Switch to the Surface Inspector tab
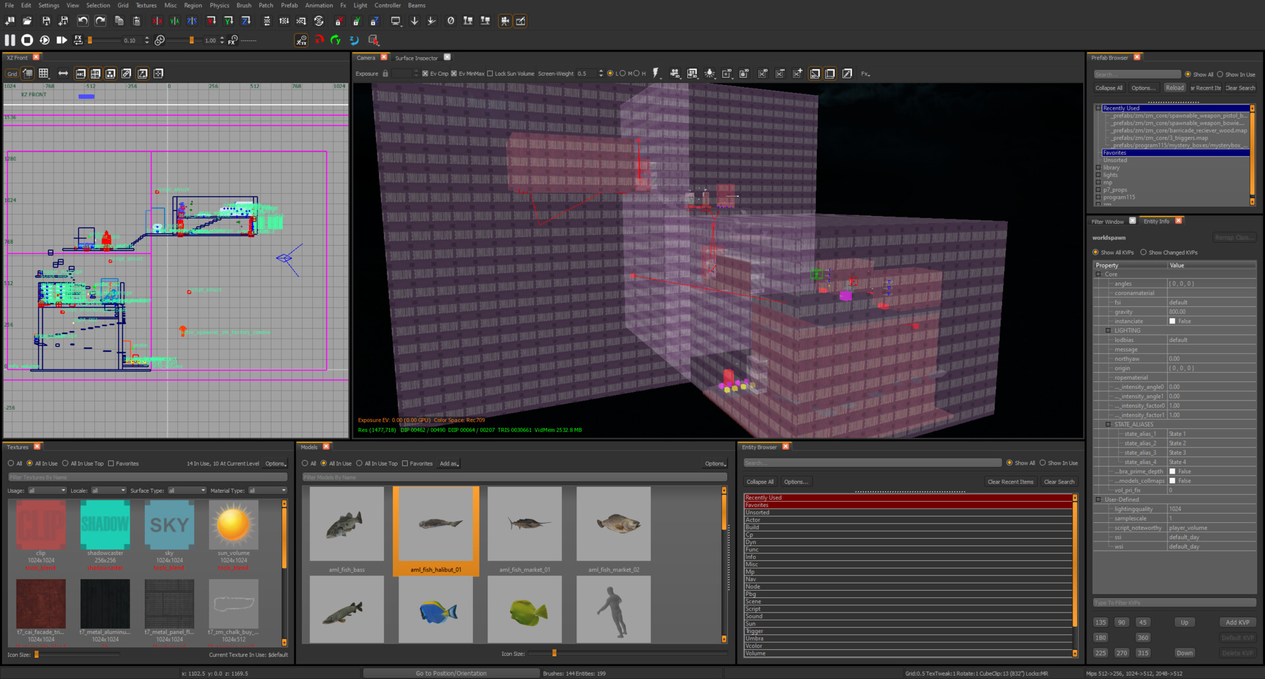The image size is (1265, 679). pyautogui.click(x=416, y=58)
